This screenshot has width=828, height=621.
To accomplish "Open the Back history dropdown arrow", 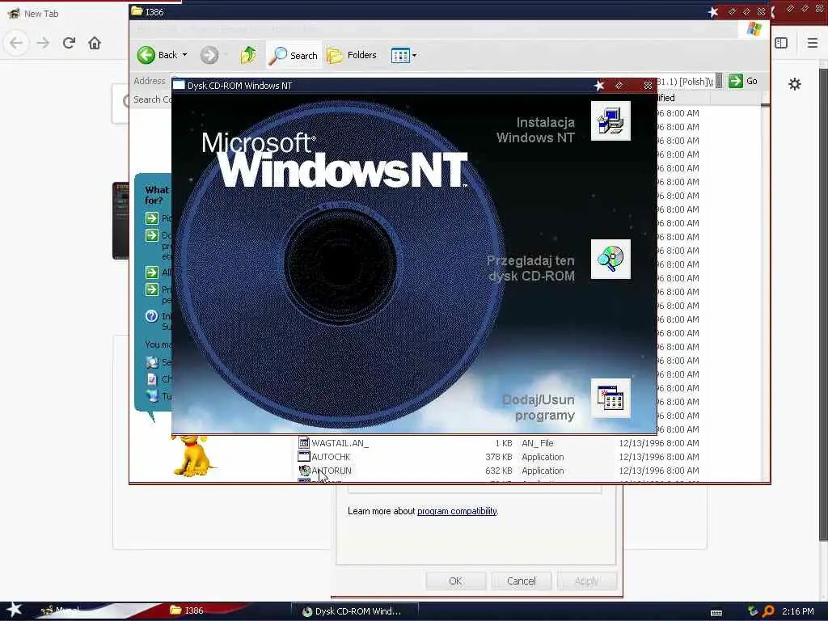I will [185, 55].
